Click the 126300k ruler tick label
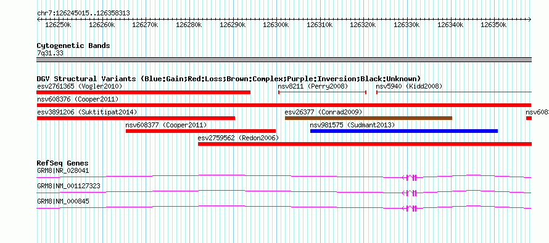This screenshot has height=243, width=549. [x=276, y=25]
